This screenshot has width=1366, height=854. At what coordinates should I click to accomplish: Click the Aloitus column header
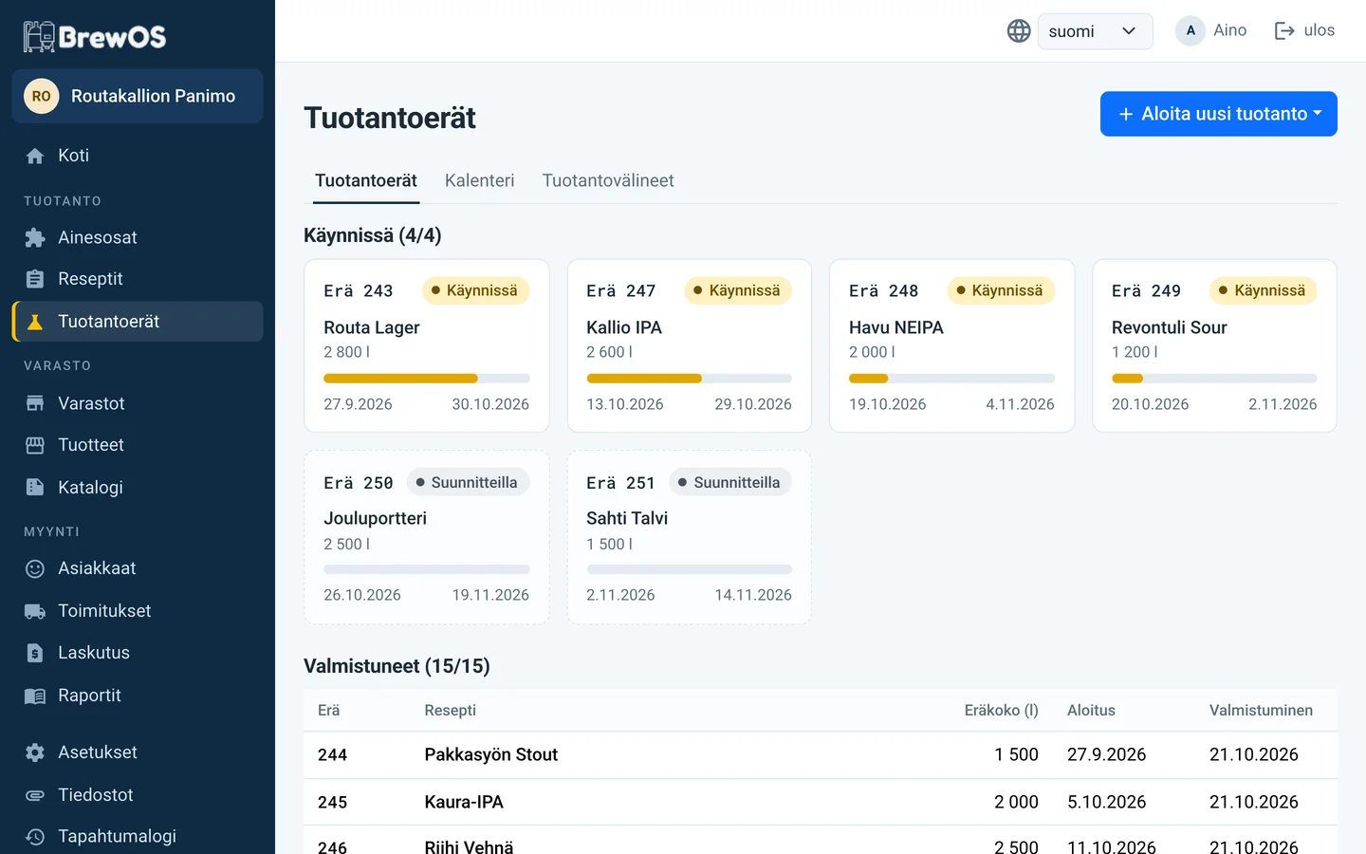click(x=1091, y=710)
